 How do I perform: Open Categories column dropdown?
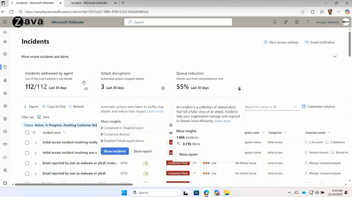click(x=285, y=132)
